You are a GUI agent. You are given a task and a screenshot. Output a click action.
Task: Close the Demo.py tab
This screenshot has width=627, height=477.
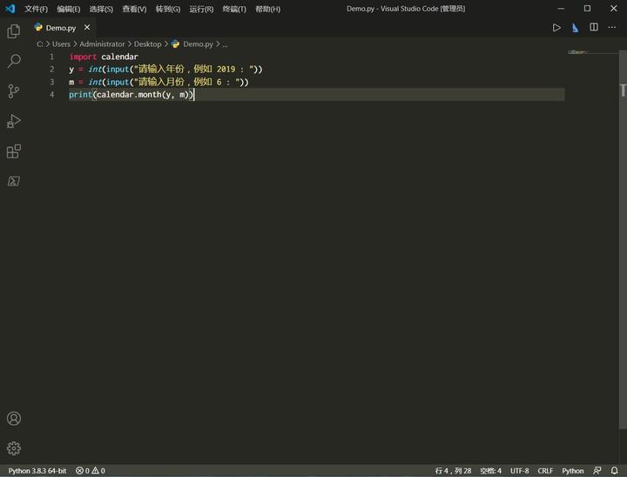[x=87, y=27]
